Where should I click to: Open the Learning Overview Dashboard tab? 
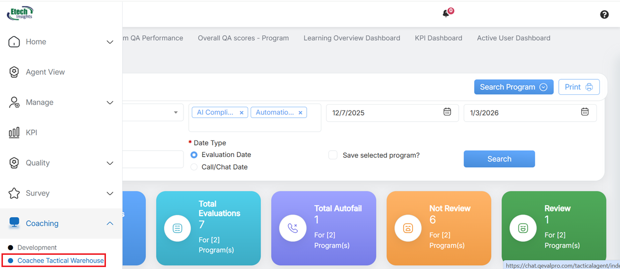(x=352, y=38)
